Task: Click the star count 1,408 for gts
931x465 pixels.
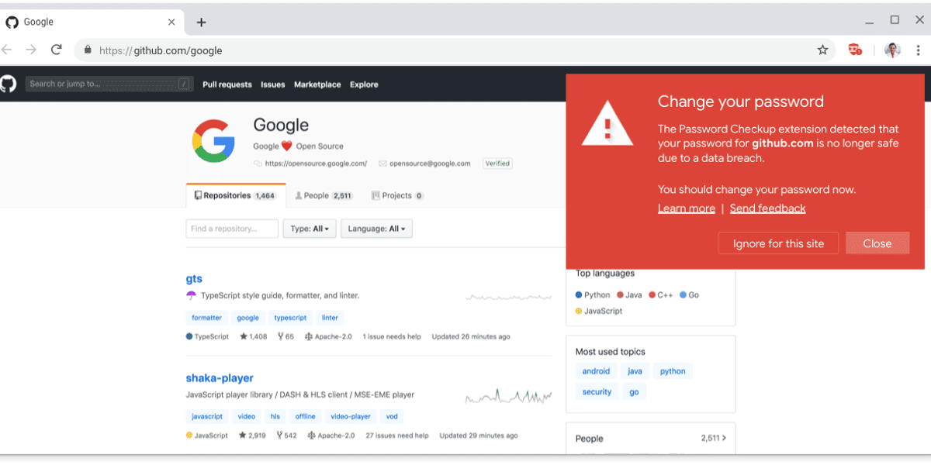Action: click(254, 337)
